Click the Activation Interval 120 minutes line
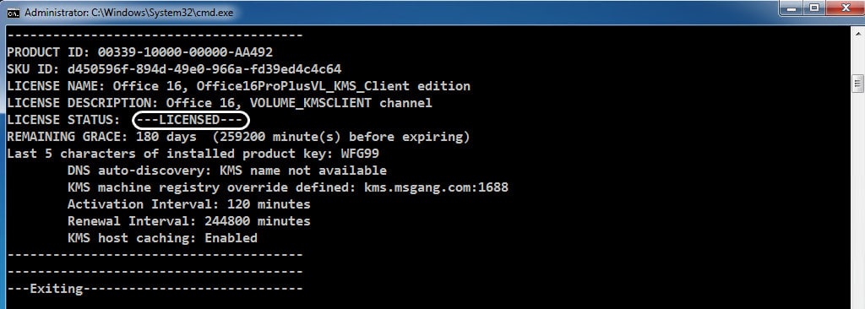Viewport: 865px width, 309px height. coord(188,204)
